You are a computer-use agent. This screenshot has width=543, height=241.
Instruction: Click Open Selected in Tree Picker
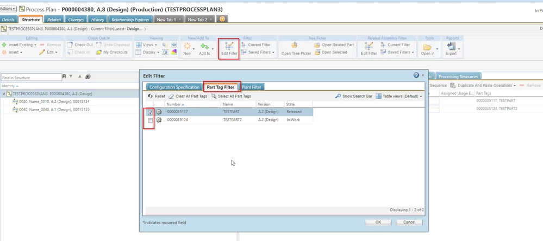[330, 52]
